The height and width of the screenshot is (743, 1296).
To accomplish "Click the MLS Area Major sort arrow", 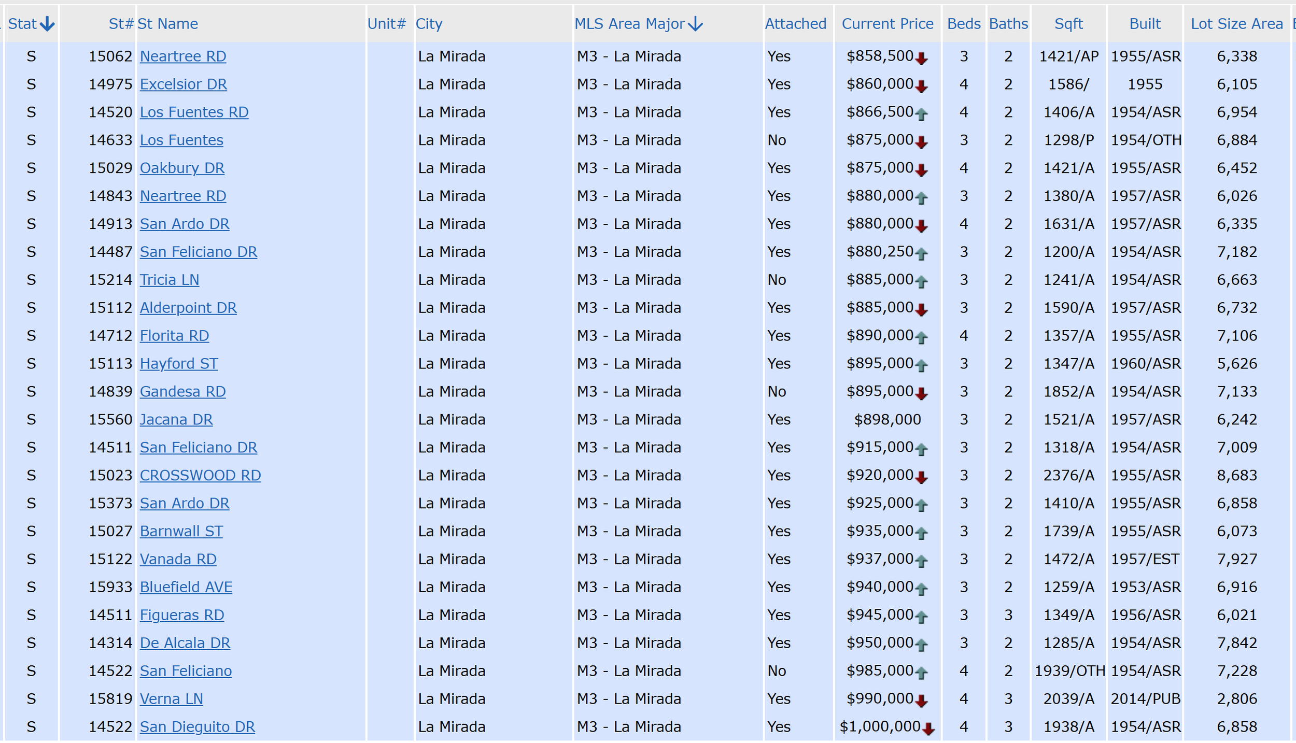I will tap(695, 24).
